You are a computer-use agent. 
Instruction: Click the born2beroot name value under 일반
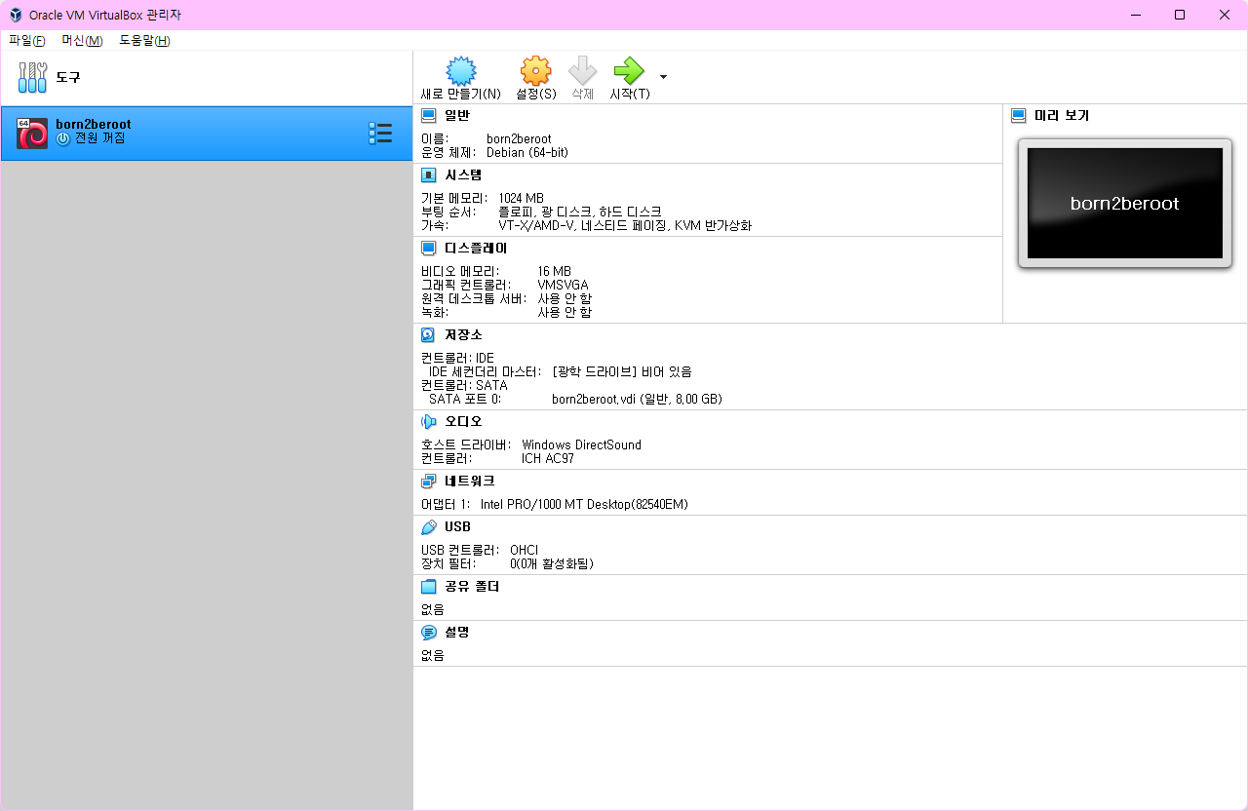[519, 138]
